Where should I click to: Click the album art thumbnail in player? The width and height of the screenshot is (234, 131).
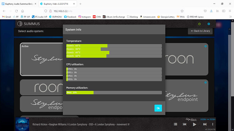click(x=22, y=124)
